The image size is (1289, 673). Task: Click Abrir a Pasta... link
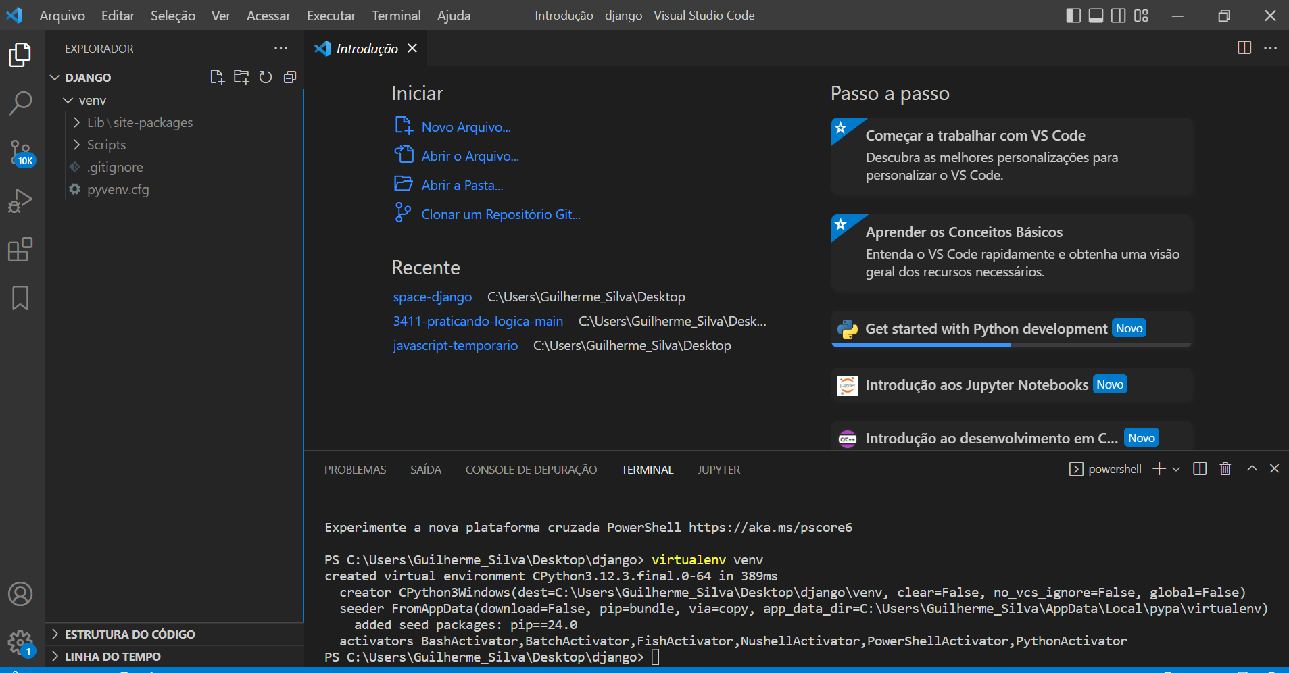(x=462, y=185)
